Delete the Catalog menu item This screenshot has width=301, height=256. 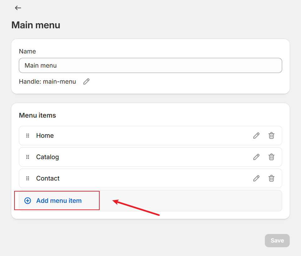pos(271,157)
